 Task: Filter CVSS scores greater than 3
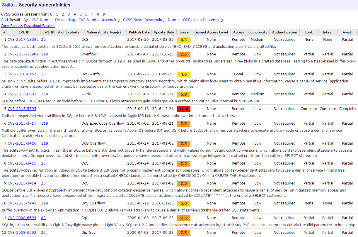click(x=69, y=14)
